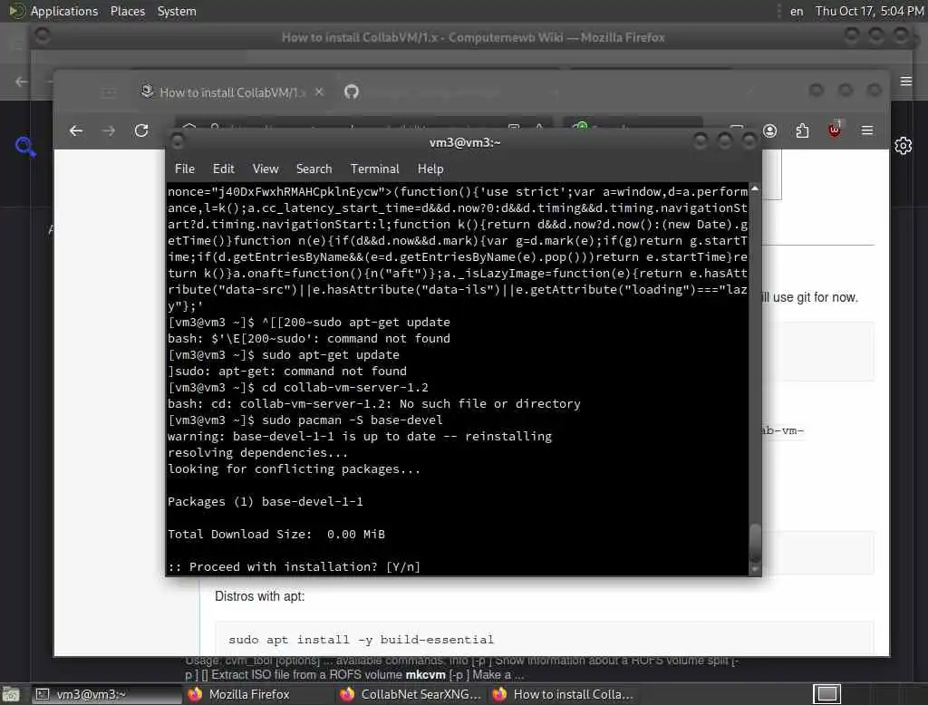Open the Firefox account profile icon
Viewport: 928px width, 705px height.
770,130
